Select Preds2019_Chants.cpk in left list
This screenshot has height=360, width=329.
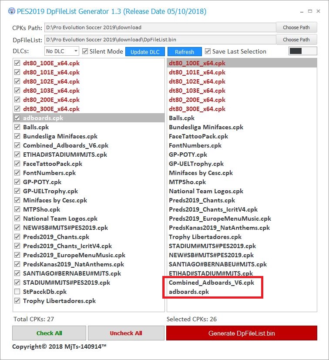point(56,237)
